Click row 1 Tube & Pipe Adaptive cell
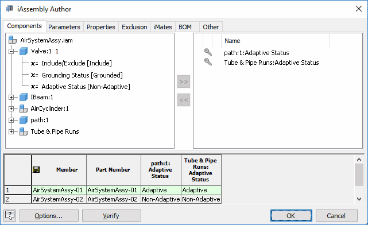 point(201,190)
